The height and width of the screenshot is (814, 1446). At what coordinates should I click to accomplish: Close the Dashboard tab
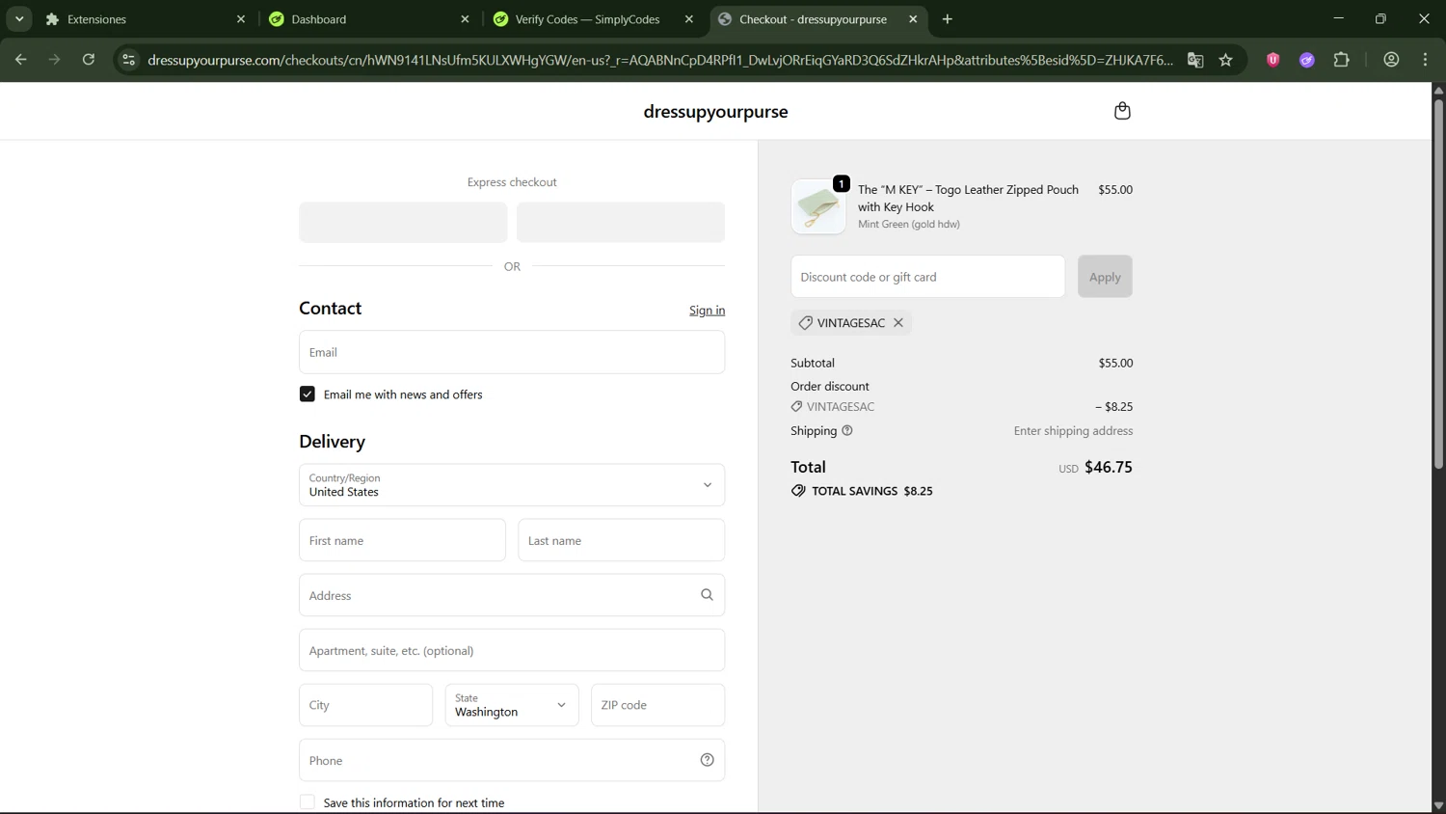[465, 19]
